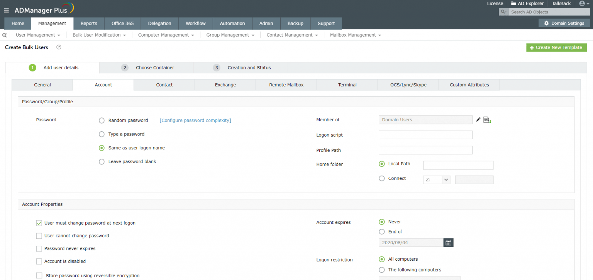The height and width of the screenshot is (280, 593).
Task: Open the hamburger menu icon
Action: point(6,10)
